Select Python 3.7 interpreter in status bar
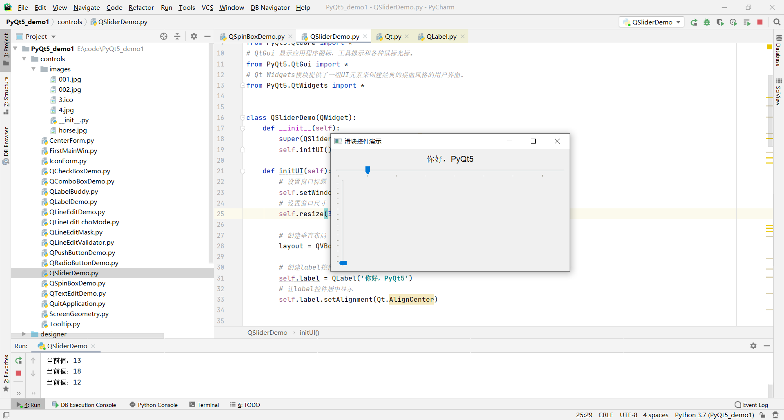This screenshot has width=784, height=420. pyautogui.click(x=714, y=415)
